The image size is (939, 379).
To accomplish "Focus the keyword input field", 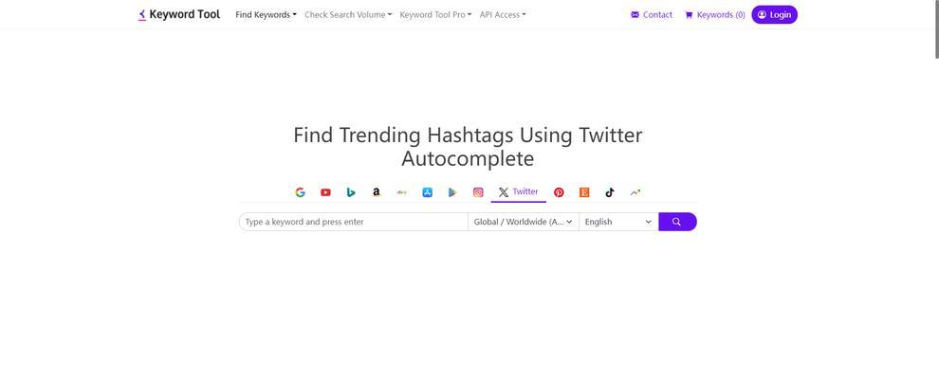I will click(x=354, y=222).
